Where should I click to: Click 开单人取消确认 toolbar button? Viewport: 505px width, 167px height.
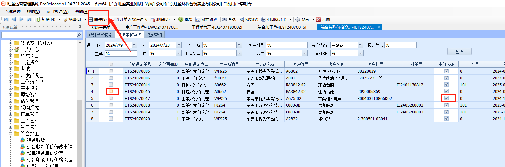coord(130,19)
